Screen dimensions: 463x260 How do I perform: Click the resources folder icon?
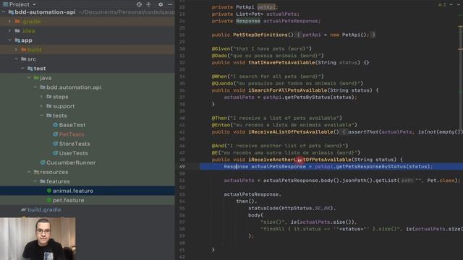pos(36,172)
